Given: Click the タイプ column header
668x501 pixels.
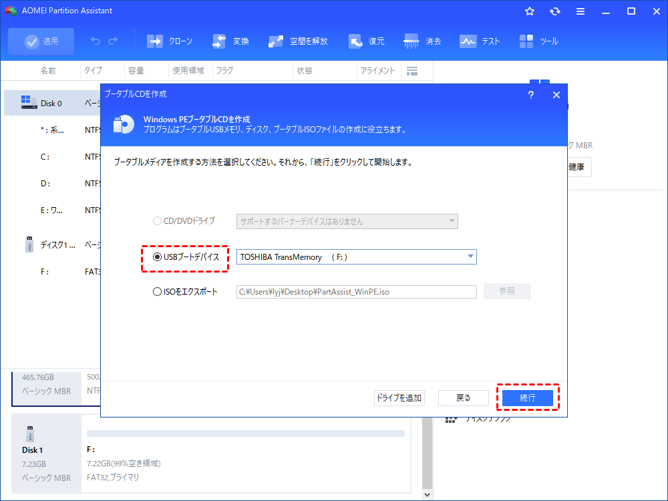Looking at the screenshot, I should point(93,71).
